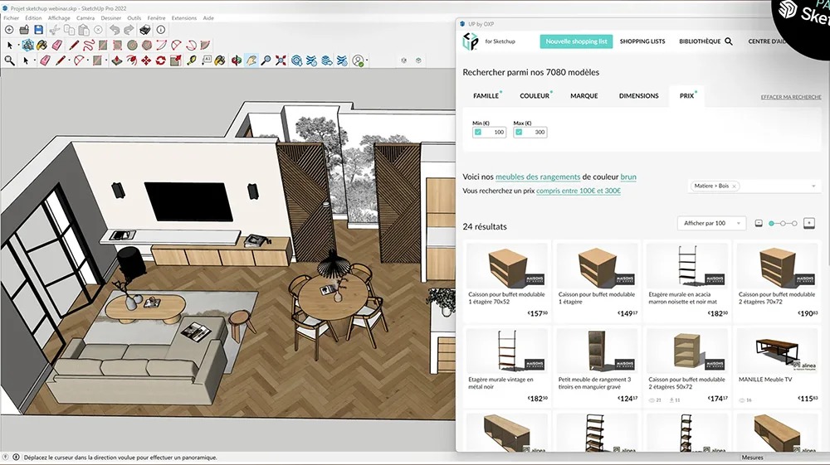Switch to the DIMENSIONS filter tab
830x465 pixels.
pos(639,95)
